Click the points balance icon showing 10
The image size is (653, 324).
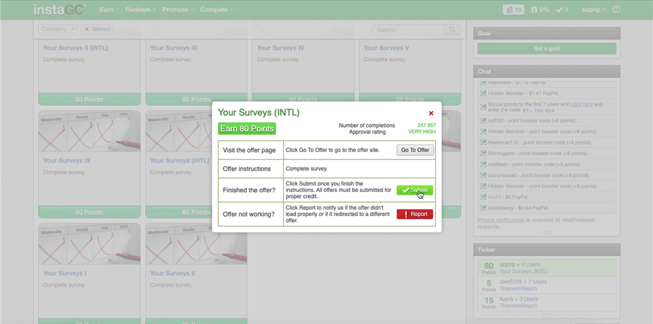[513, 10]
